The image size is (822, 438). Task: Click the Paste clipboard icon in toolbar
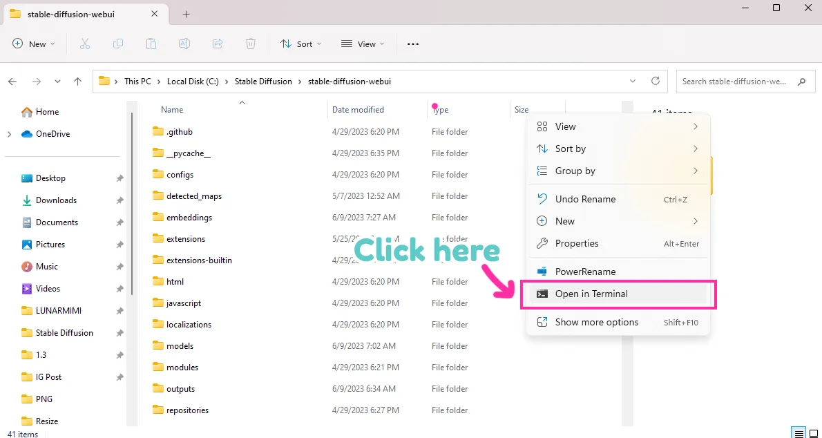pyautogui.click(x=151, y=44)
